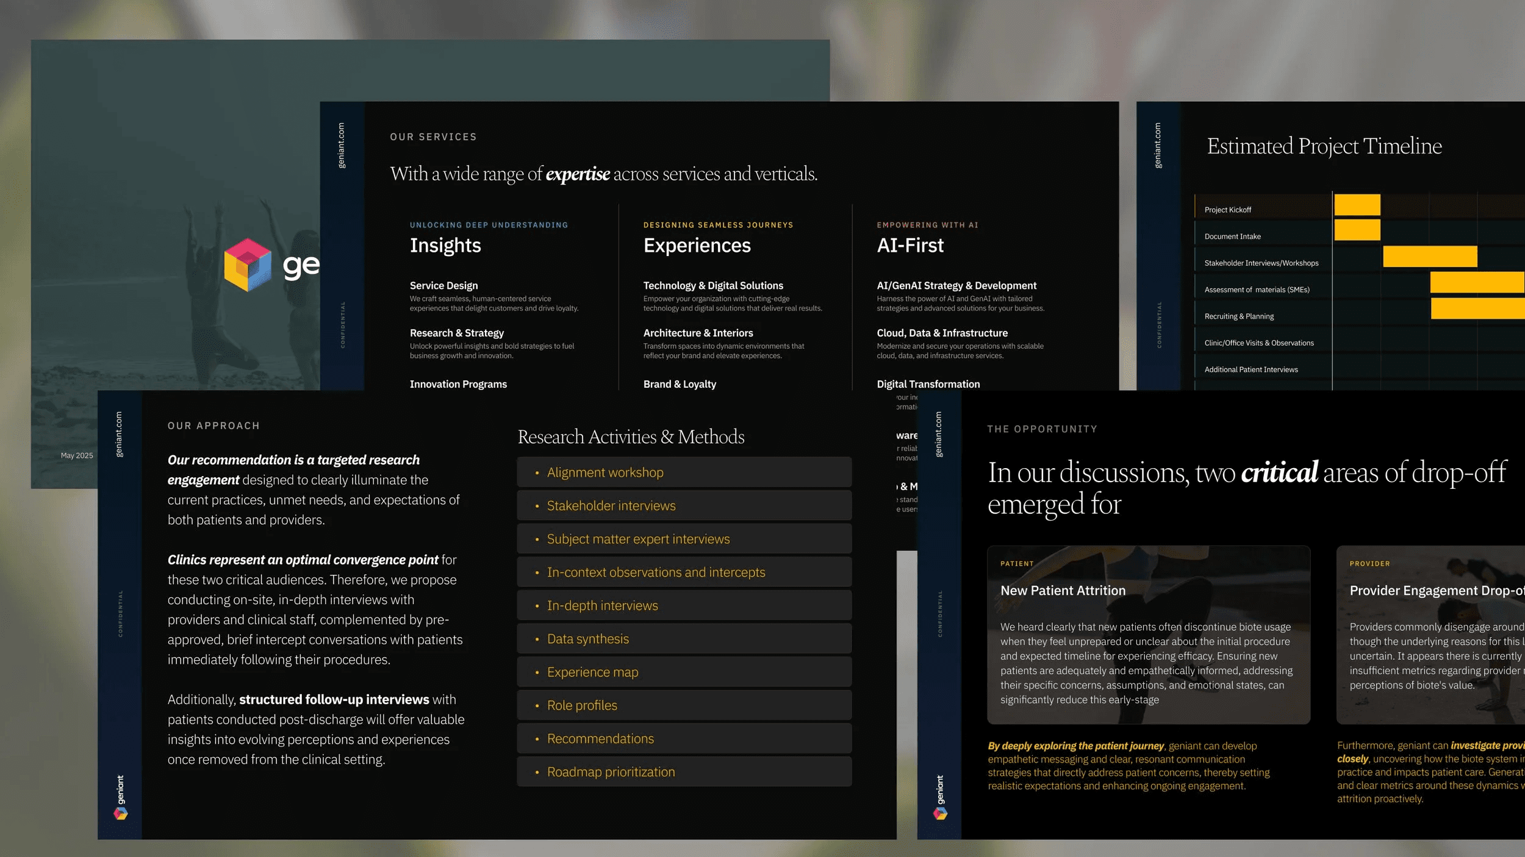Click geniant.com text on Timeline slide sidebar
1525x857 pixels.
coord(1158,145)
